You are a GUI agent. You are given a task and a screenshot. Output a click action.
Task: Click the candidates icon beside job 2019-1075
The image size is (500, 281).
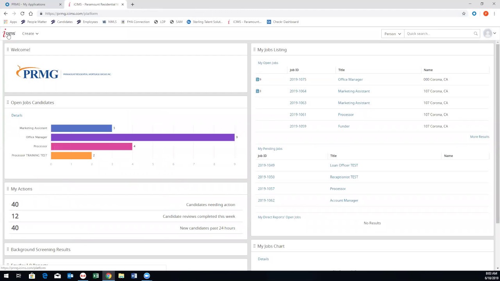point(258,79)
